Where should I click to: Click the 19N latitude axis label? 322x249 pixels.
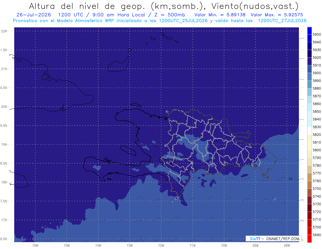[x=4, y=145]
